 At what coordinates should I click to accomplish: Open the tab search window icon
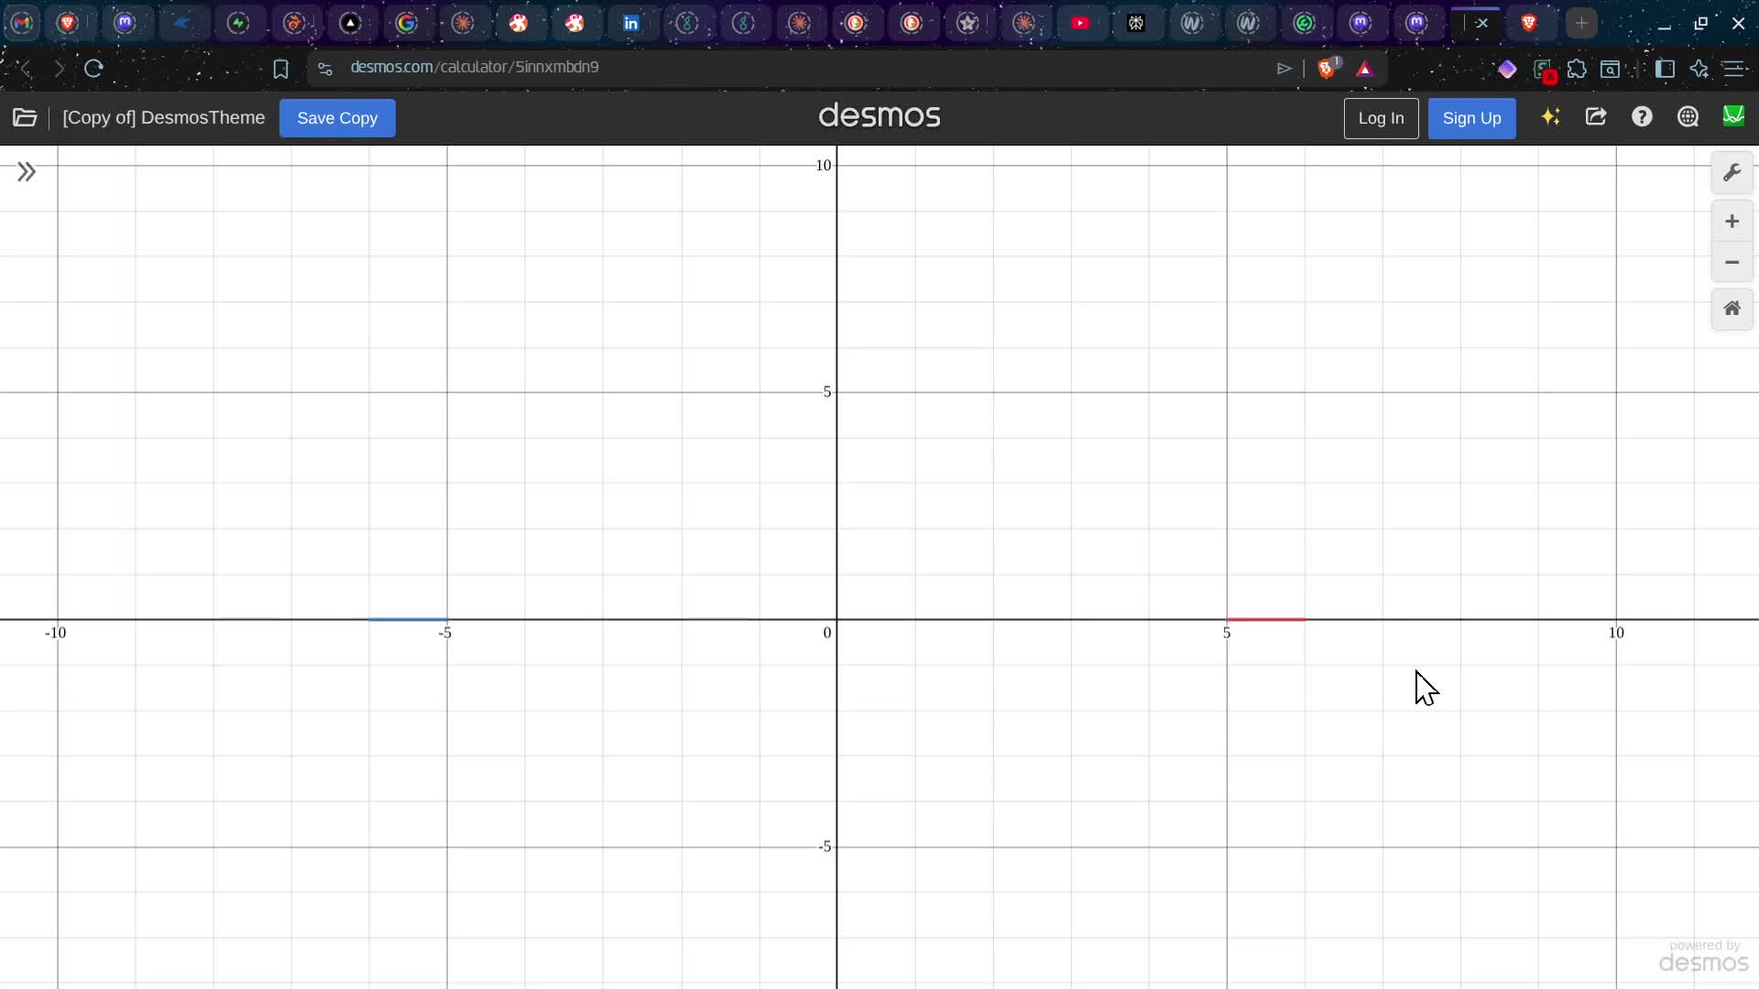[1610, 69]
